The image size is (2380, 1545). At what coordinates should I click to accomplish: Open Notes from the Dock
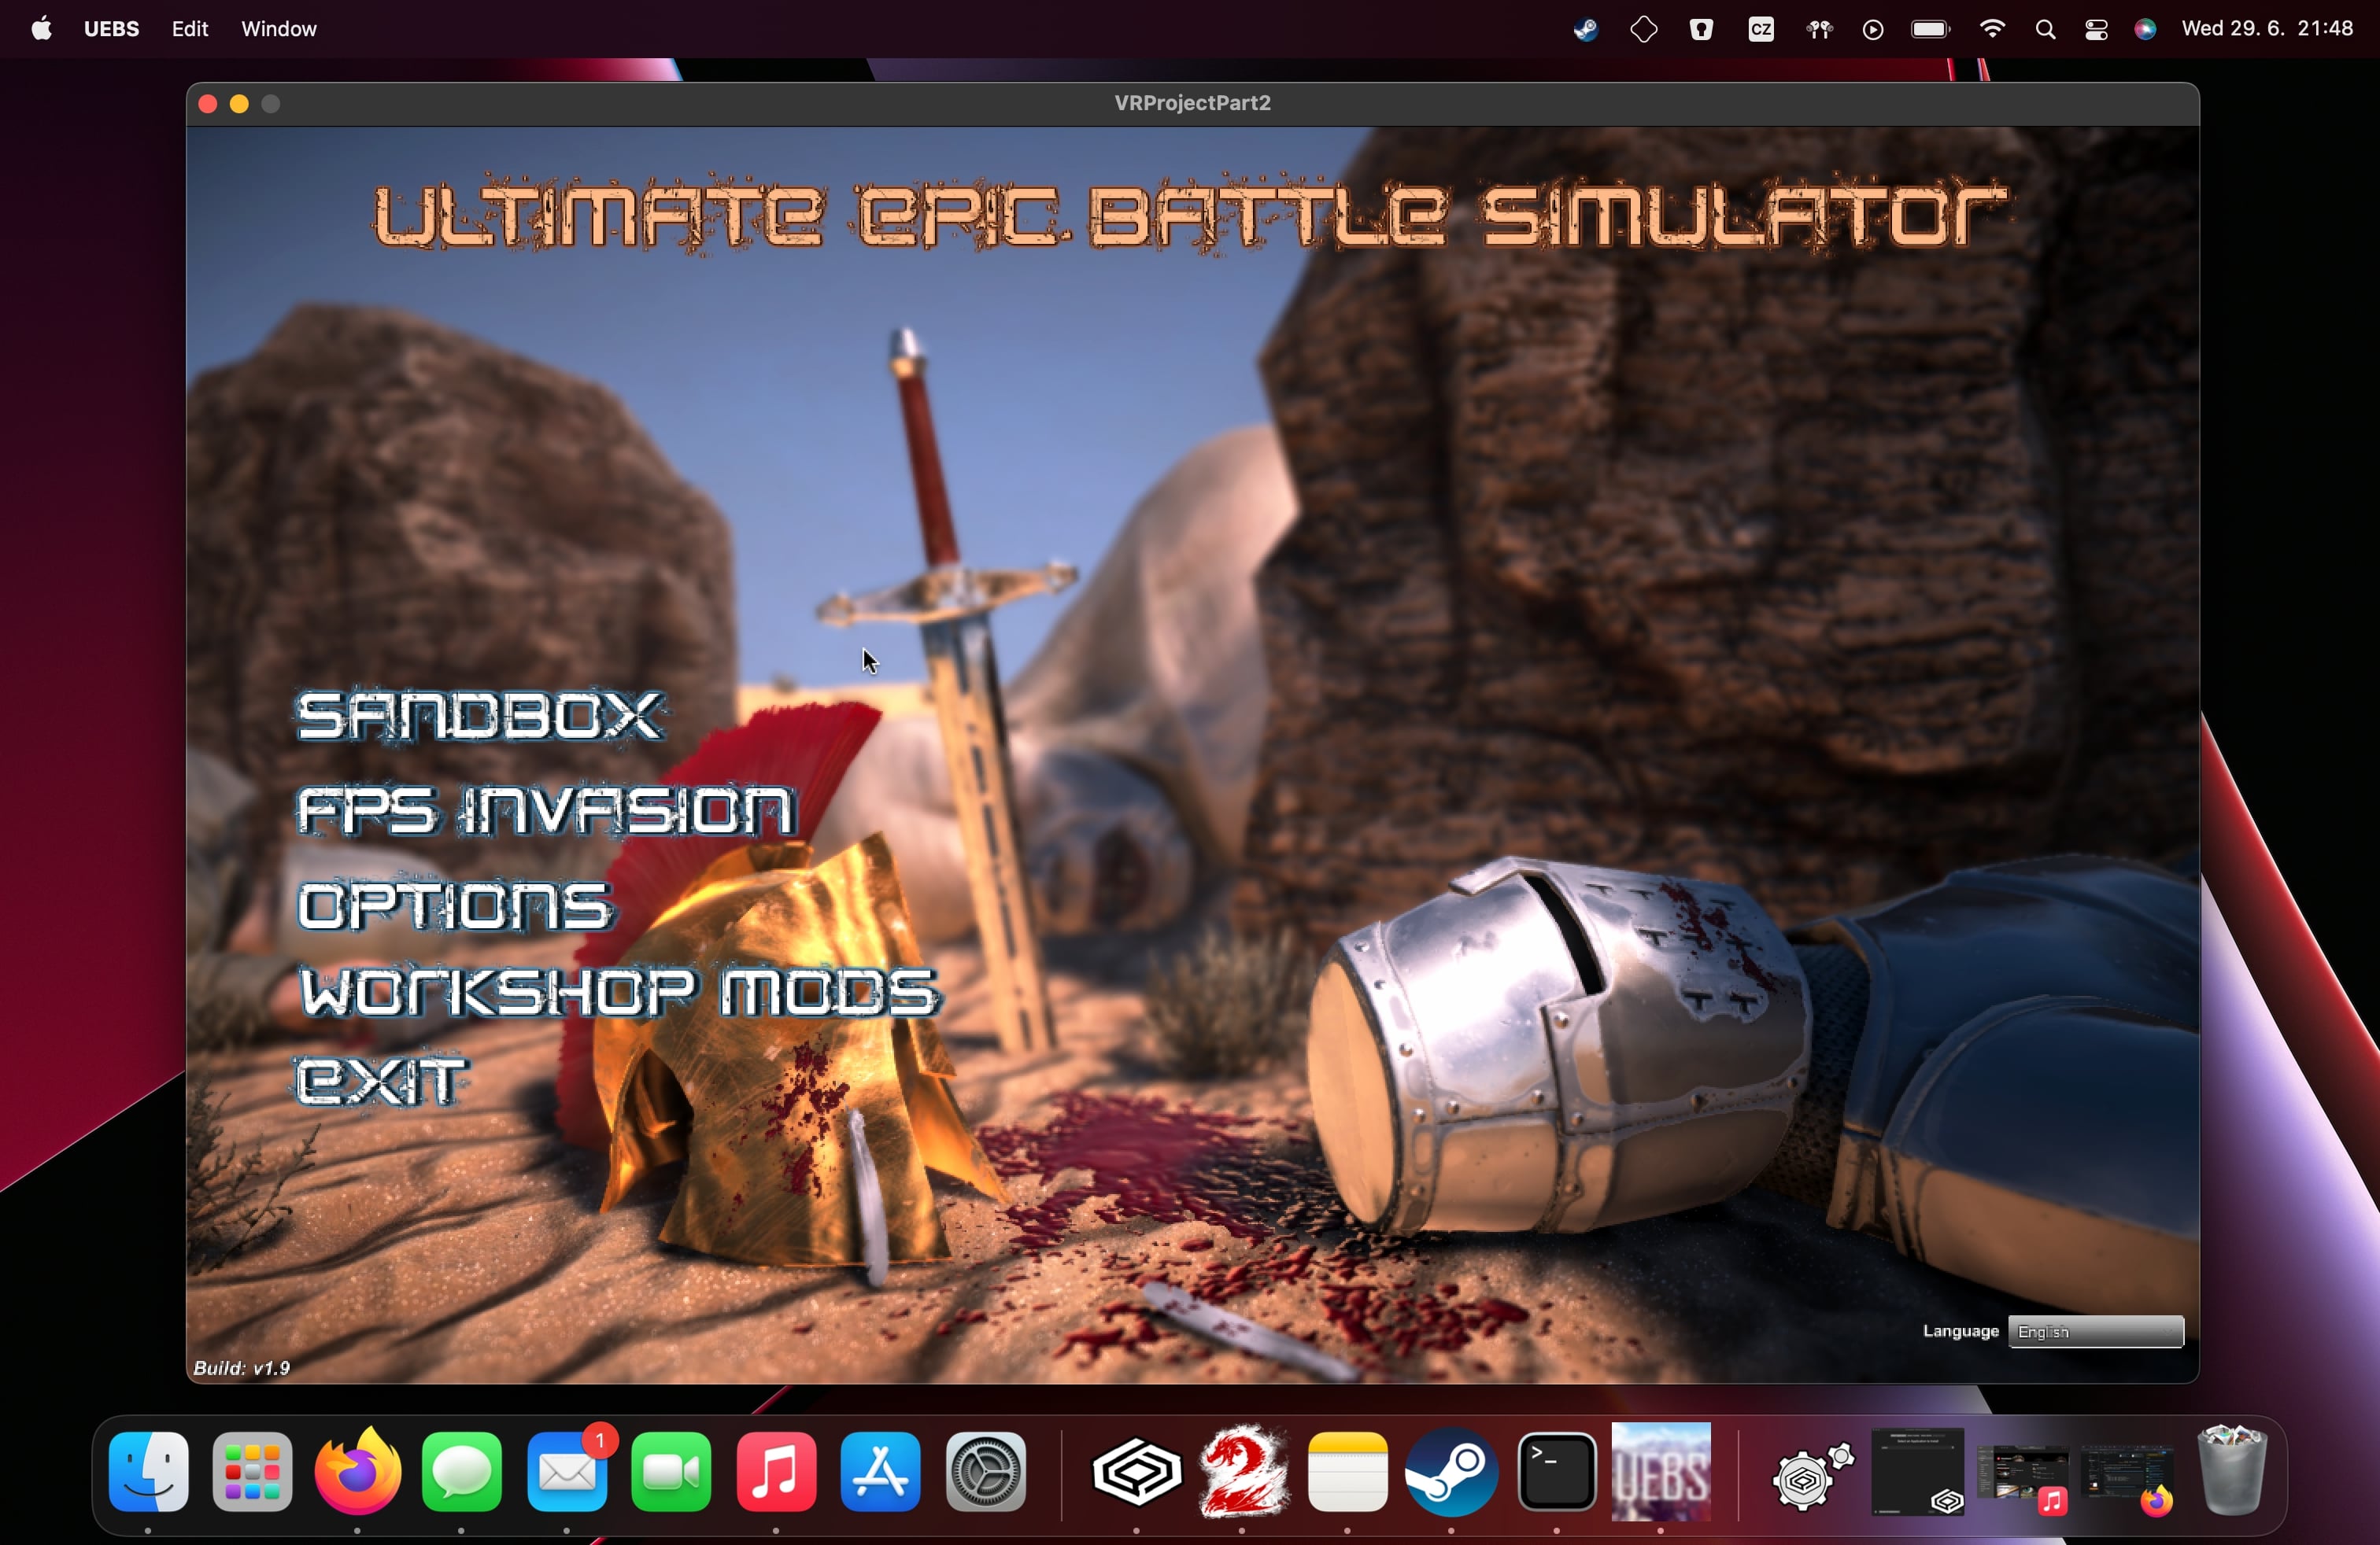1348,1472
